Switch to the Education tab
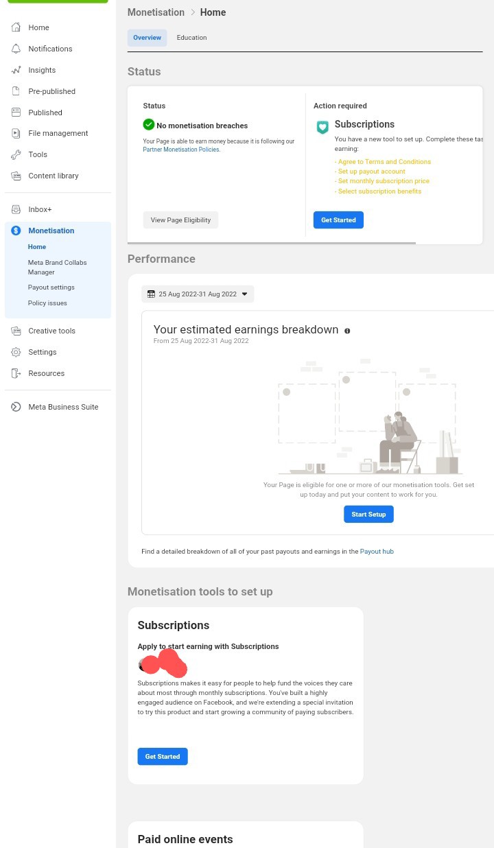Viewport: 494px width, 848px height. [x=191, y=38]
